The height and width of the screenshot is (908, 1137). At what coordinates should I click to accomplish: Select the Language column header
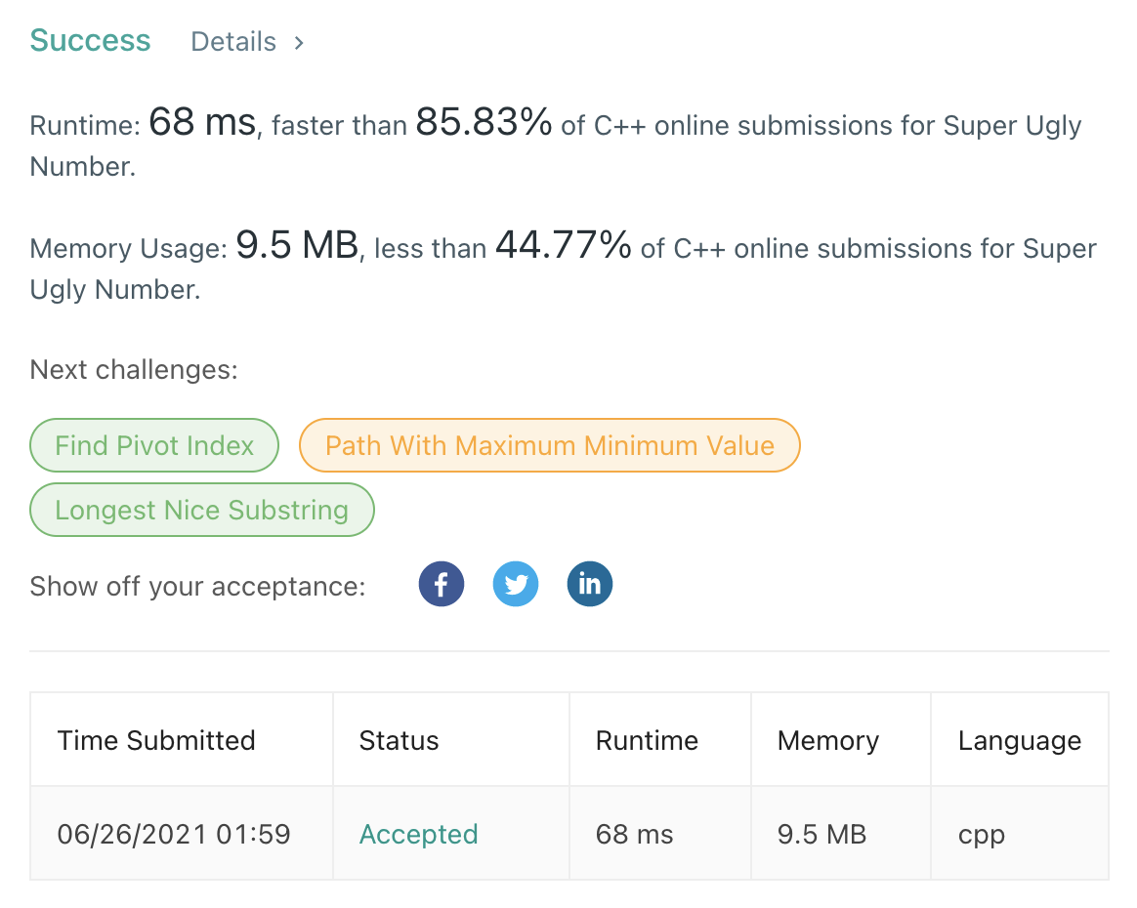[x=1019, y=740]
